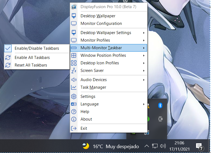Click the Settings gear icon
Viewport: 211px width, 153px height.
pyautogui.click(x=73, y=97)
